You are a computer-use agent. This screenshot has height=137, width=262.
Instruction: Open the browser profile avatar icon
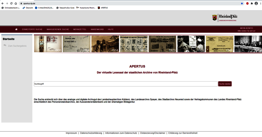click(x=256, y=3)
